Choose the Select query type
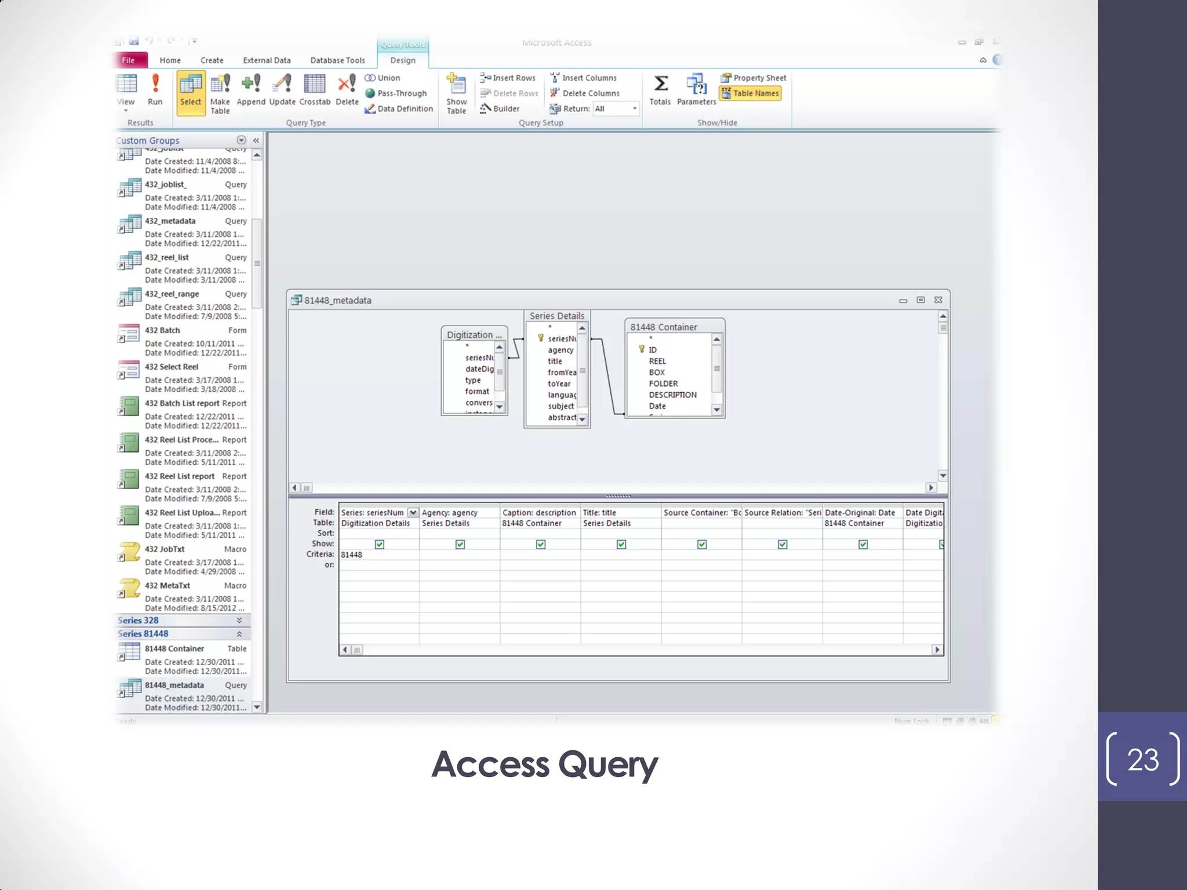Viewport: 1187px width, 890px height. (x=191, y=93)
